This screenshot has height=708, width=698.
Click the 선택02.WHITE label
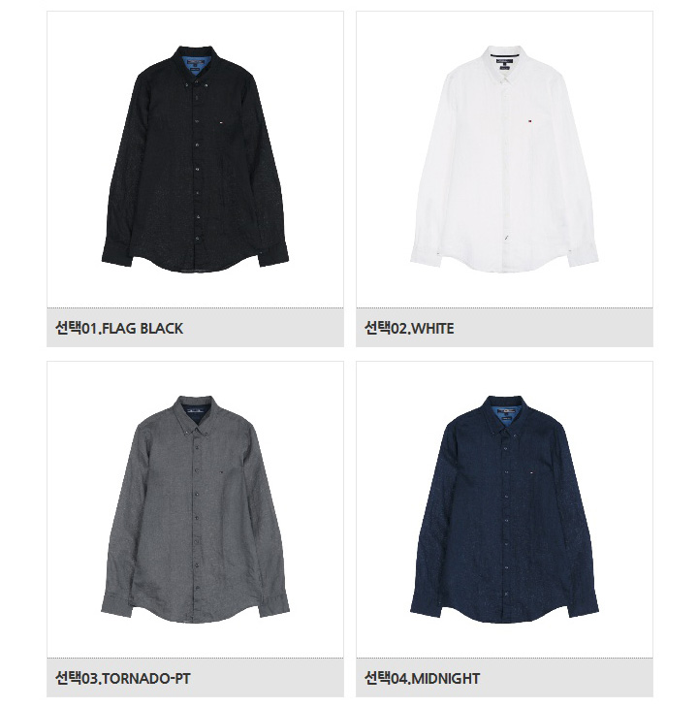(x=409, y=328)
